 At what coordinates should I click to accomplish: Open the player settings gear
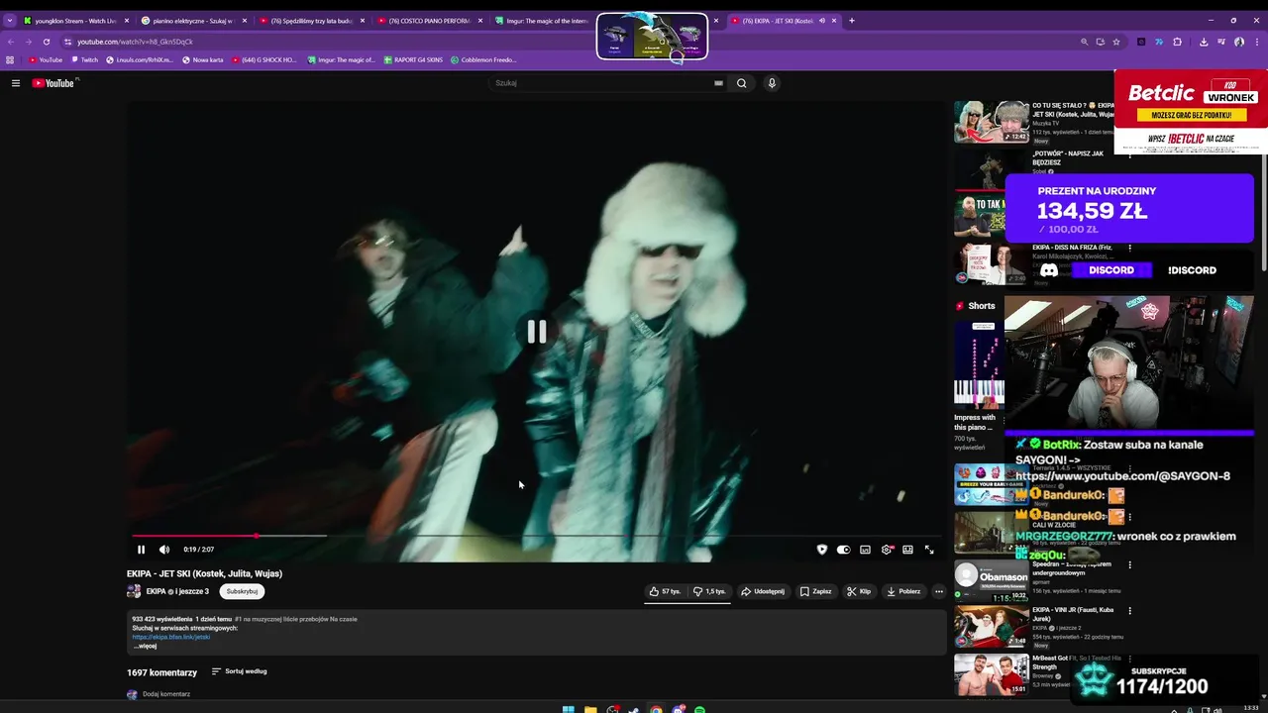[887, 550]
